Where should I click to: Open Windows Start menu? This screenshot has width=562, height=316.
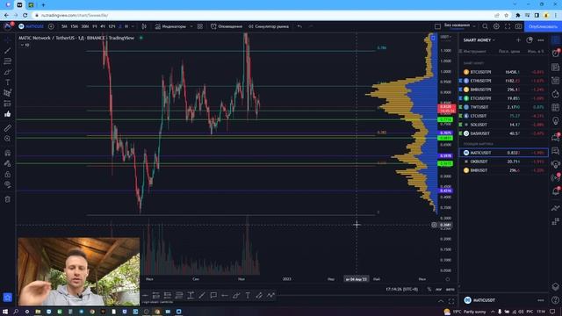(5, 312)
